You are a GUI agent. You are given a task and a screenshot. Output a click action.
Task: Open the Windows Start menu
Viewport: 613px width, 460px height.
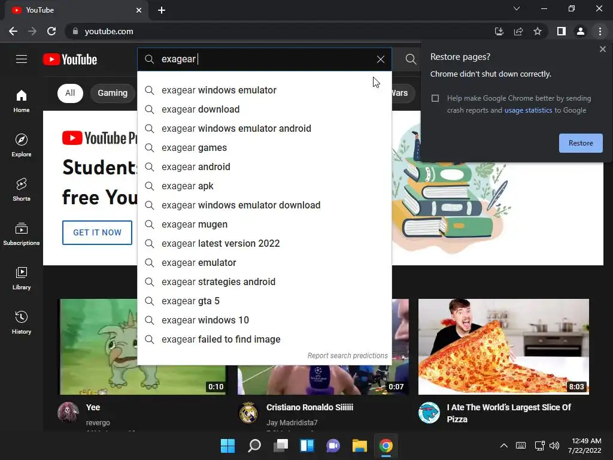227,446
